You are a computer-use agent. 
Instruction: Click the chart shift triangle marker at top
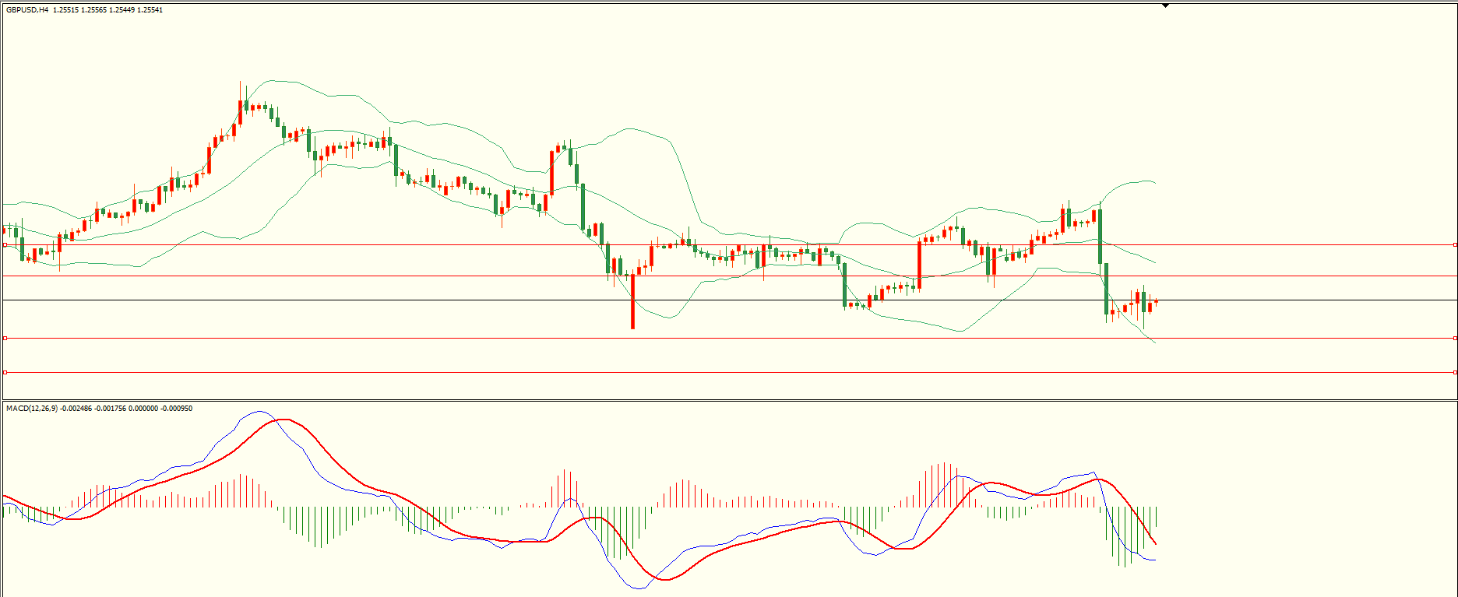[x=1165, y=5]
